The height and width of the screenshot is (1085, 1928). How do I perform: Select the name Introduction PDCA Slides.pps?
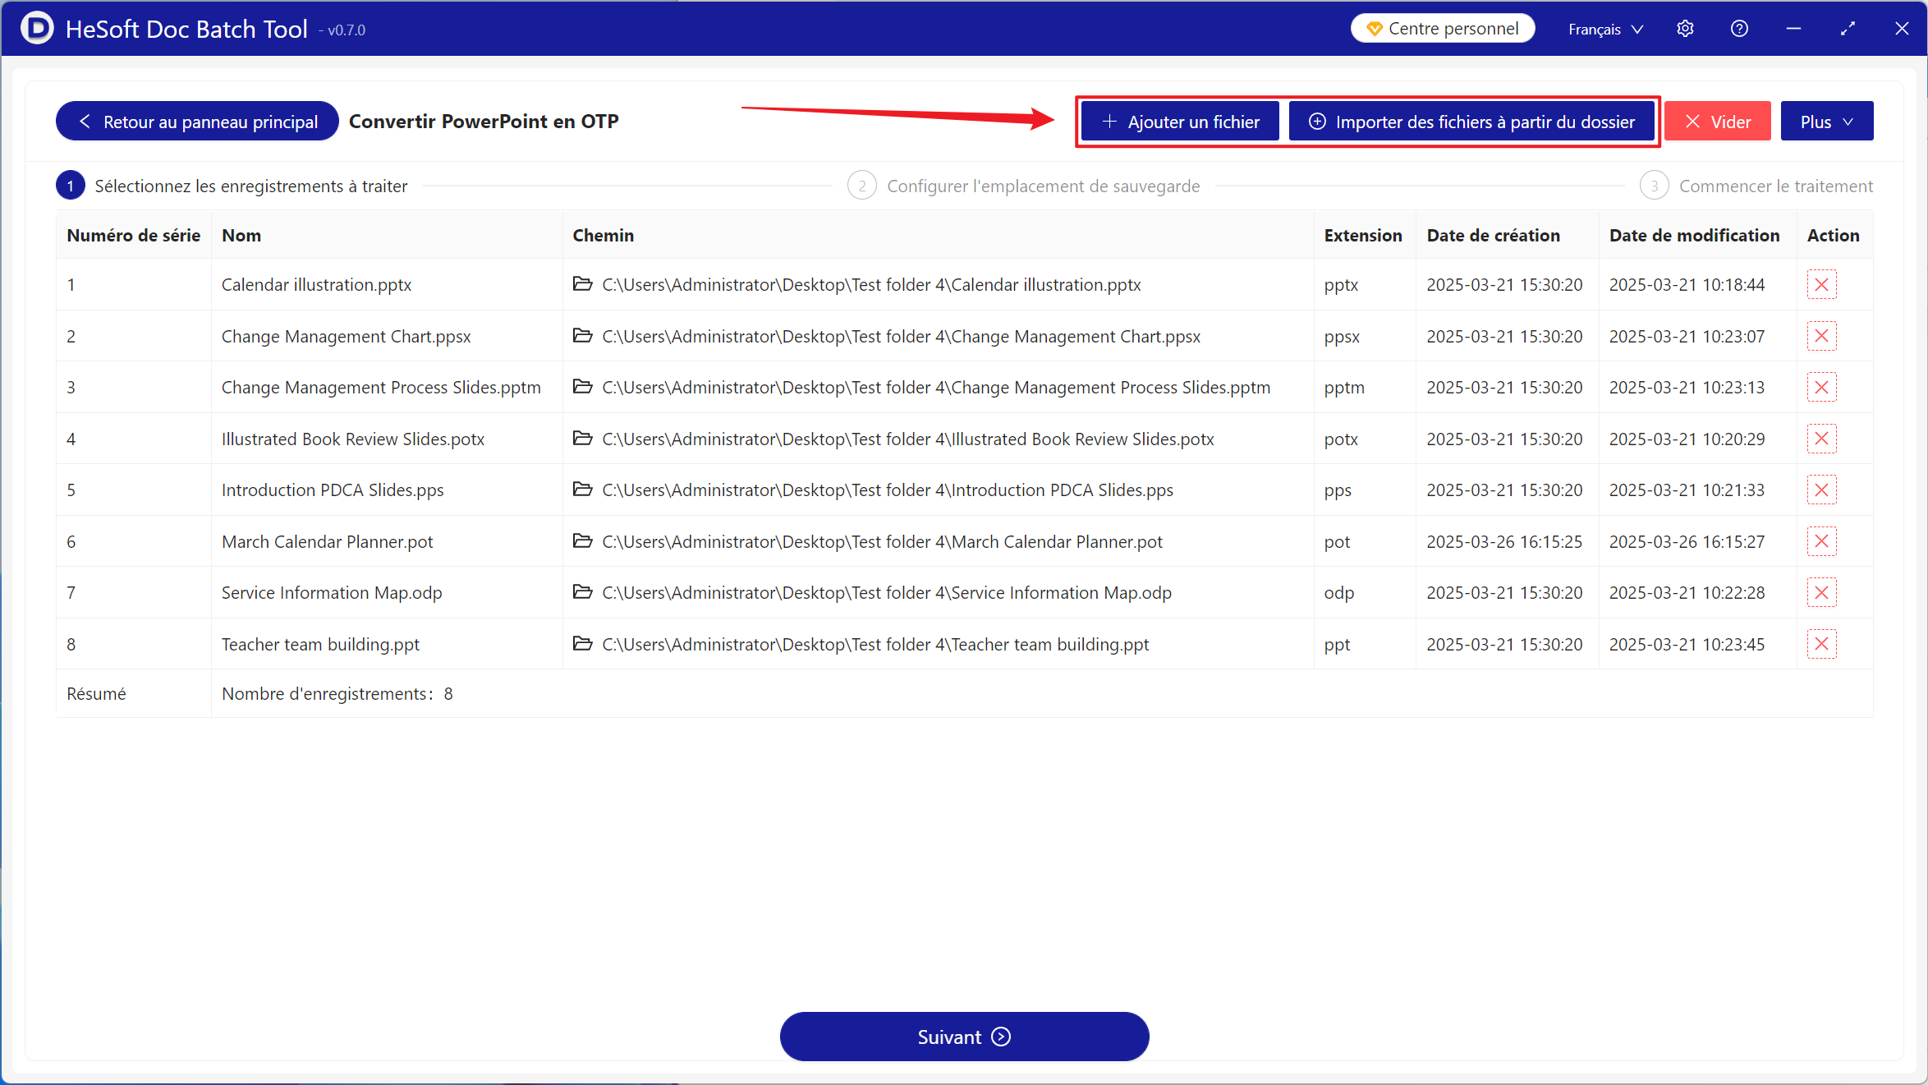click(333, 490)
